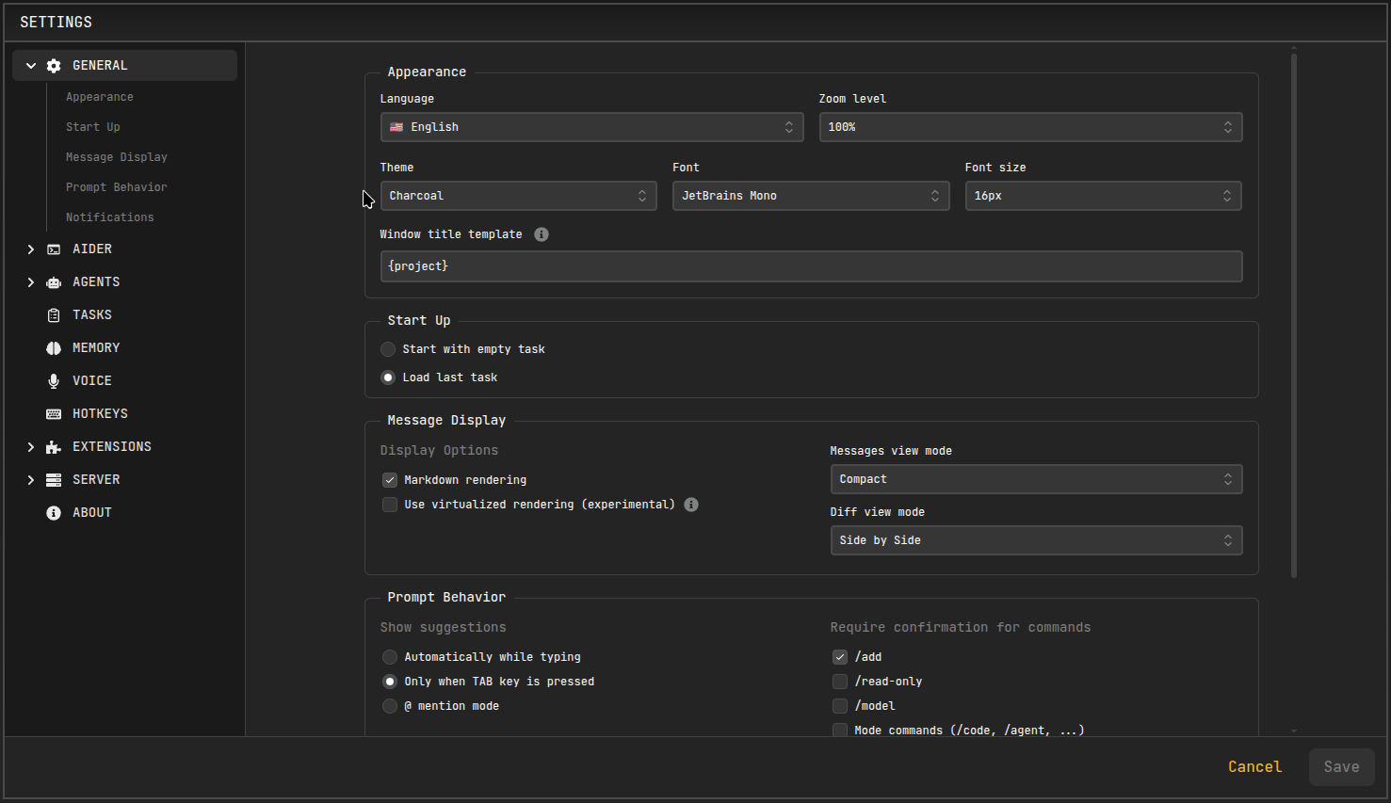
Task: Click the Memory brain icon
Action: coord(54,348)
